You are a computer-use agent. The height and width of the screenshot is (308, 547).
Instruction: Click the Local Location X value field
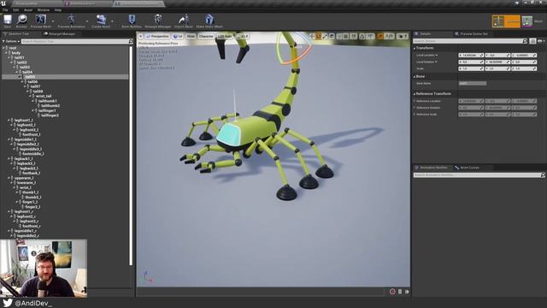pyautogui.click(x=471, y=55)
